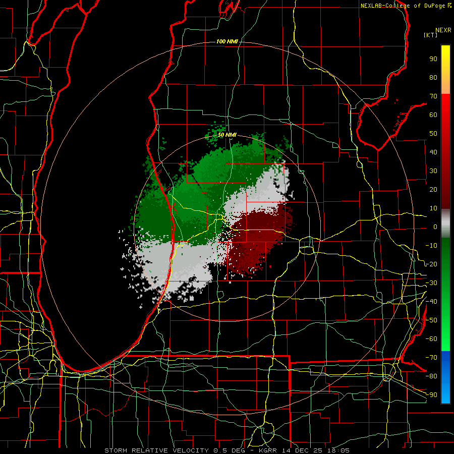Click the 40 tick label on velocity scale
The height and width of the screenshot is (454, 454).
click(433, 152)
